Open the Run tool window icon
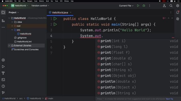Viewport: 181px width, 101px height. (x=3, y=67)
